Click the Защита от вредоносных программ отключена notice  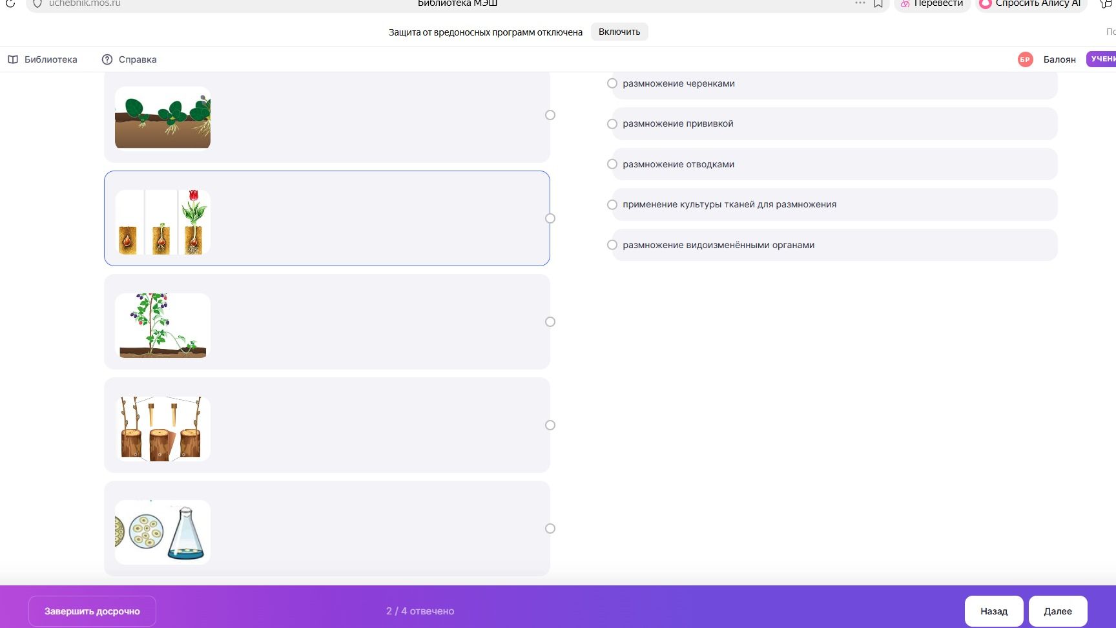pyautogui.click(x=486, y=32)
